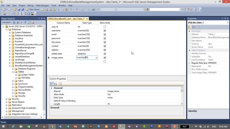Click the Filter icon in Object Explorer
The height and width of the screenshot is (129, 230).
pyautogui.click(x=25, y=22)
